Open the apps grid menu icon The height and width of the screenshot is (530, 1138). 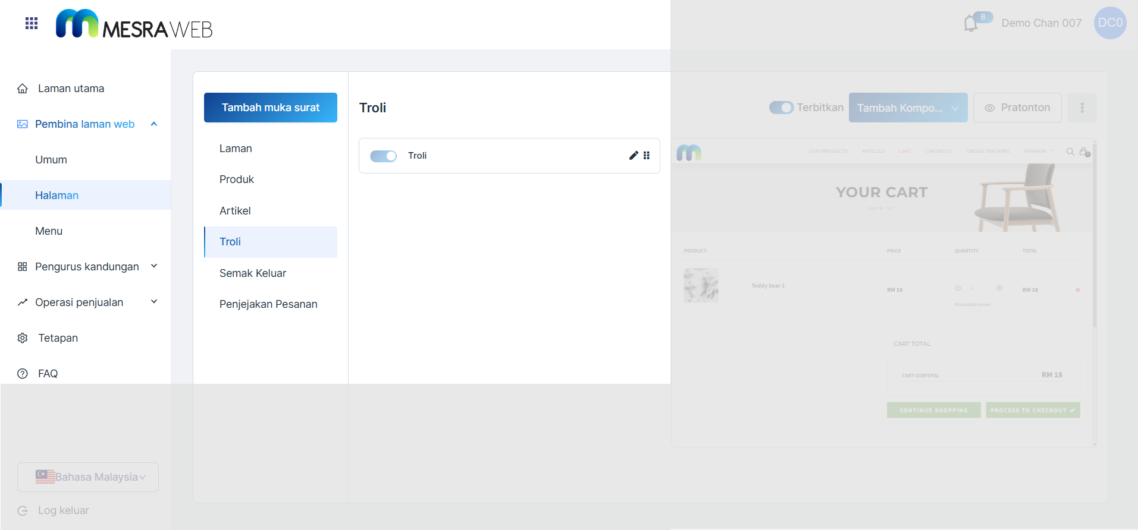(32, 23)
